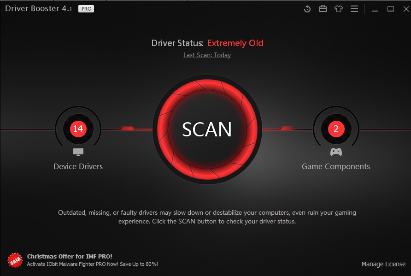Click the Driver Booster 4.1 title text

coord(39,9)
